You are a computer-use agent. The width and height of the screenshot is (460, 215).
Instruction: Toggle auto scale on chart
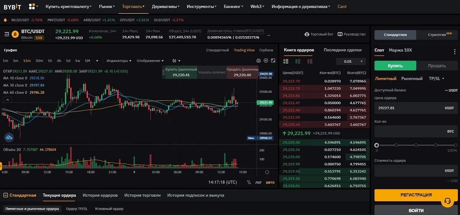point(270,183)
